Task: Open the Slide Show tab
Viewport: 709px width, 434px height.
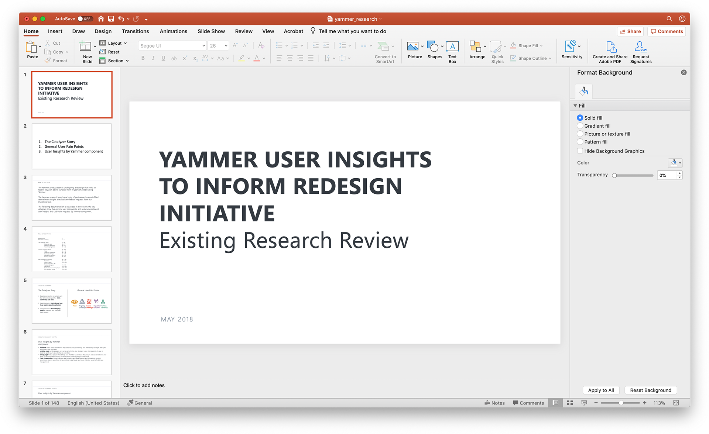Action: 211,31
